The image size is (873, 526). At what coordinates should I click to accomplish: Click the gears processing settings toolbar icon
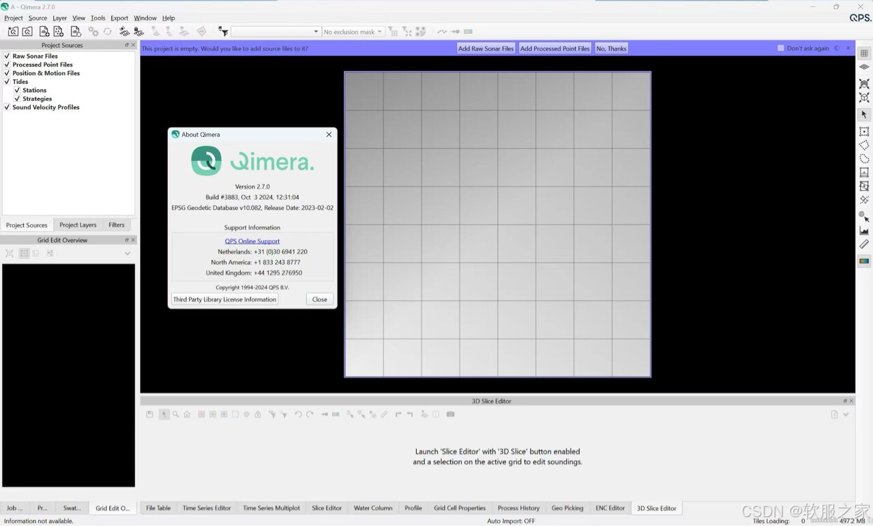click(93, 31)
